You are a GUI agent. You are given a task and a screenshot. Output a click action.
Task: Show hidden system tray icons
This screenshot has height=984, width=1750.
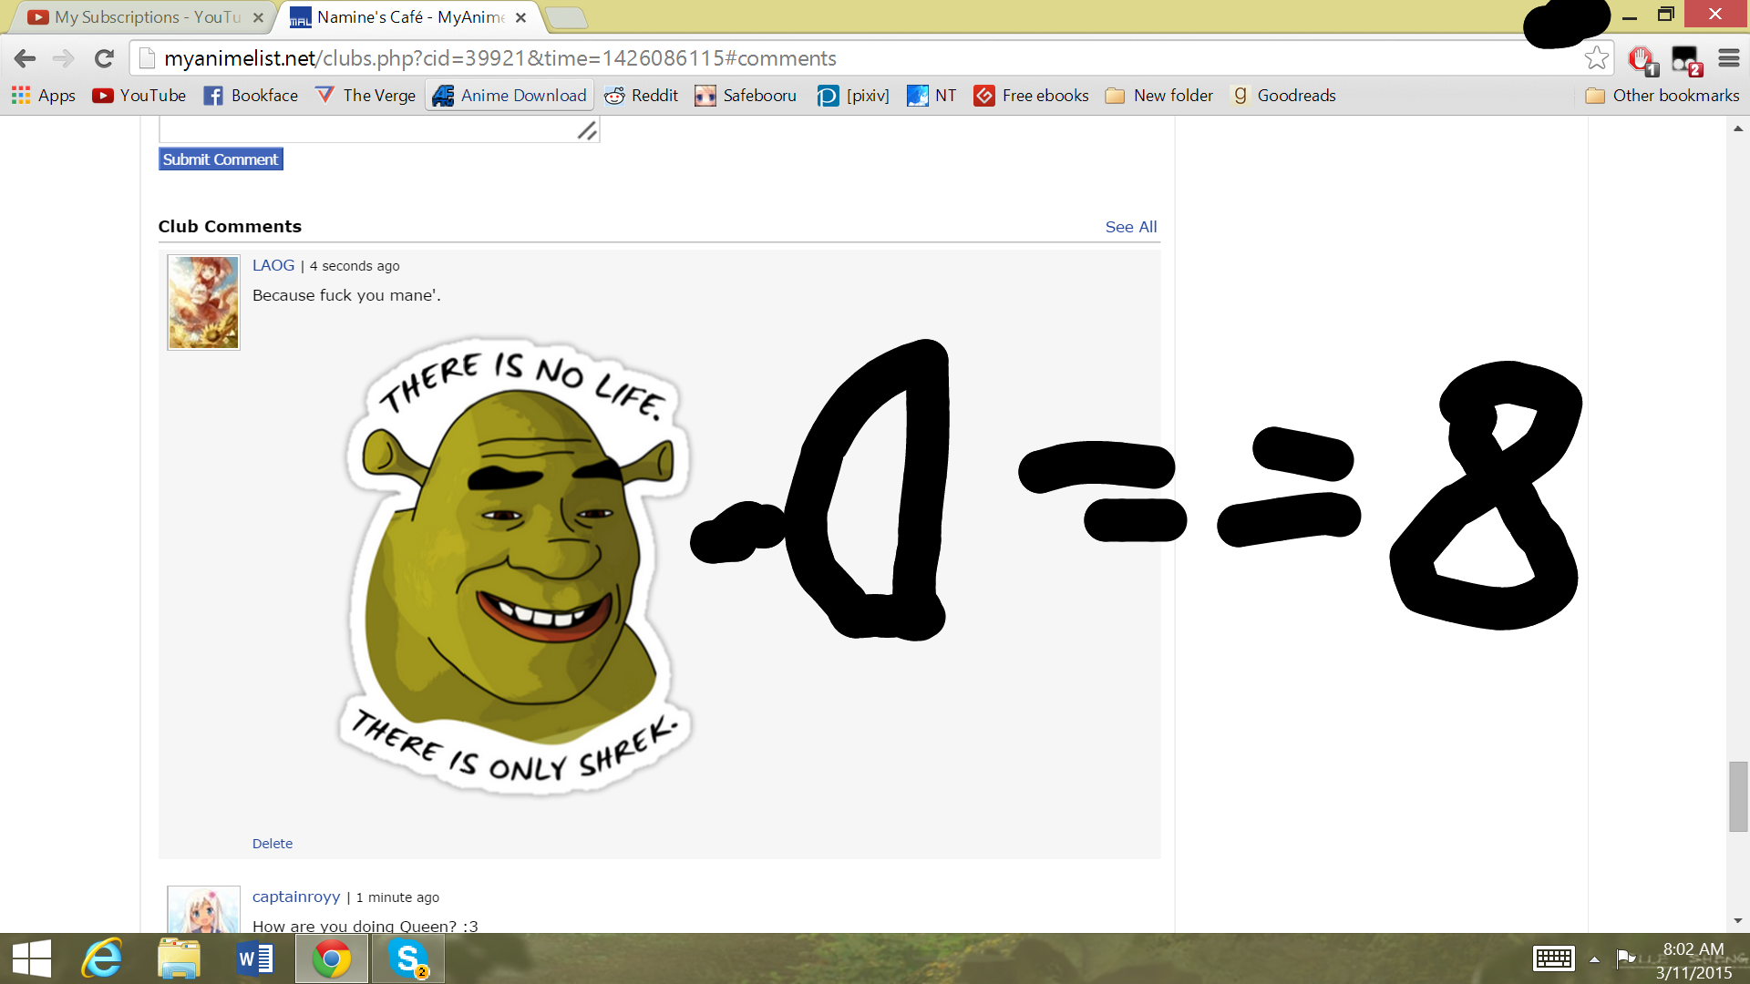pos(1594,958)
